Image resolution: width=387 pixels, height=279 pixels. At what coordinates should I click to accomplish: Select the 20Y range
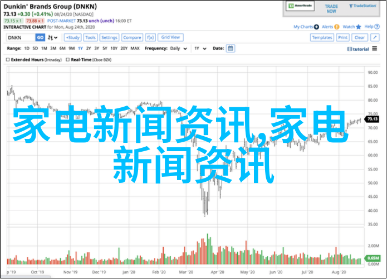coord(124,48)
